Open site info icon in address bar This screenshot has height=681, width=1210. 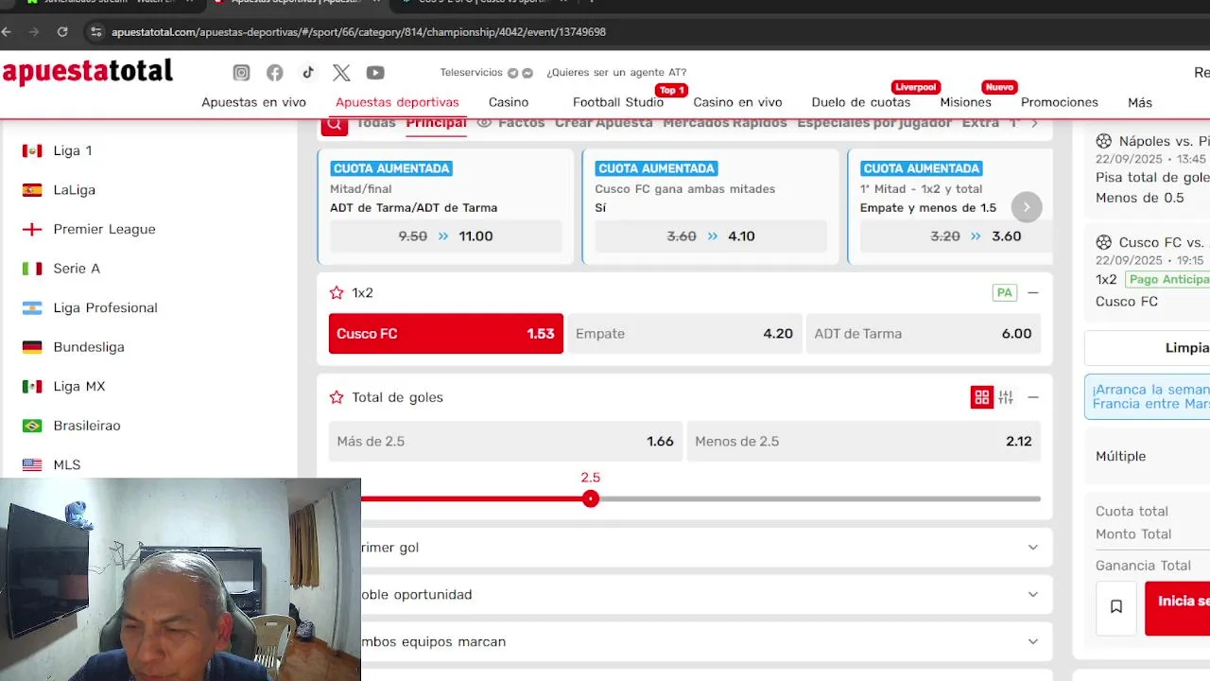(x=95, y=31)
